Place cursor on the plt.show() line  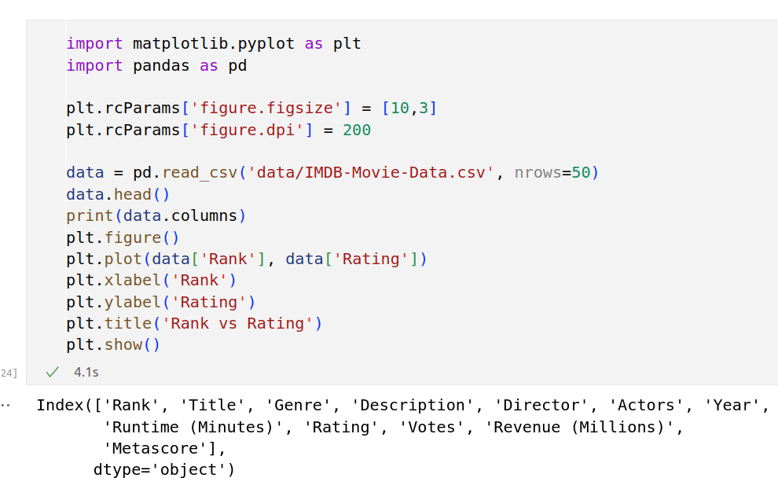click(113, 344)
